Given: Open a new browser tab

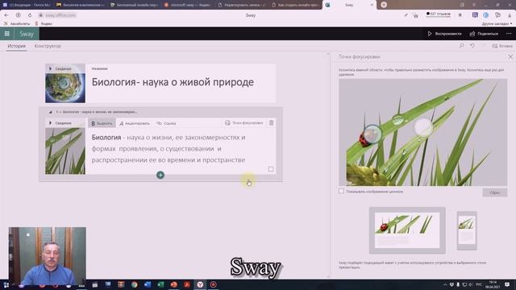Looking at the screenshot, I should tap(384, 5).
